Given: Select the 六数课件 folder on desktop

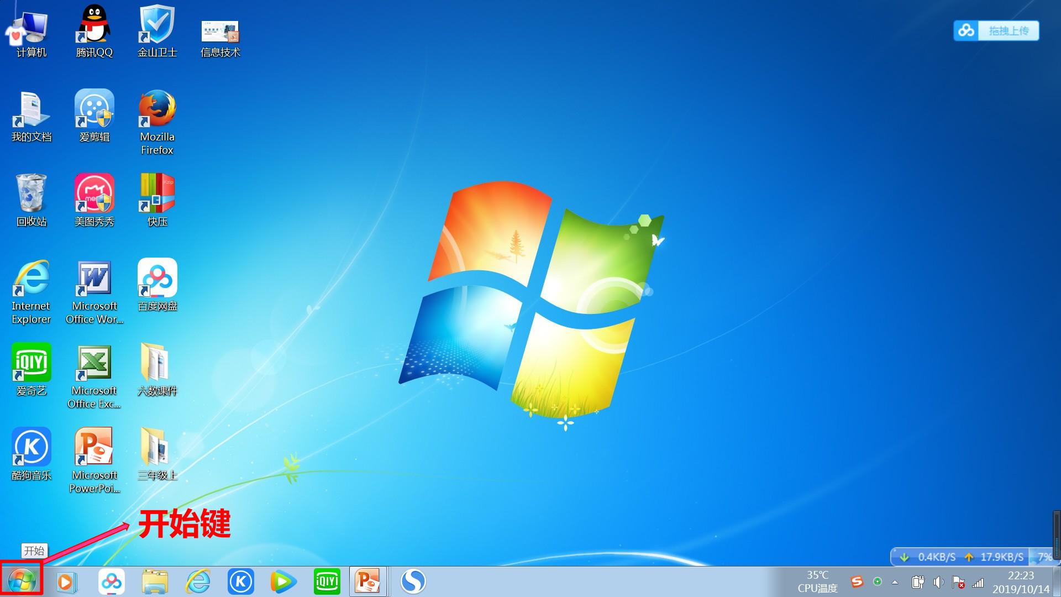Looking at the screenshot, I should 157,369.
